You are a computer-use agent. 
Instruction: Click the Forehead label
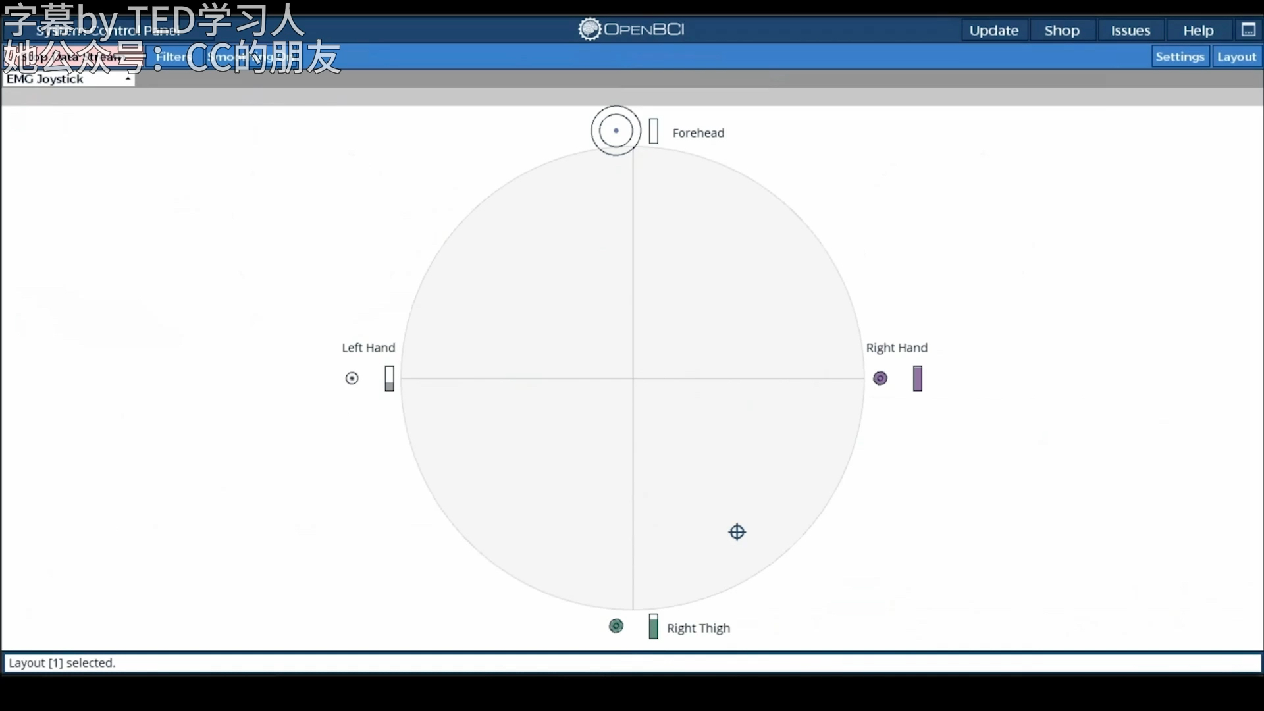coord(698,133)
